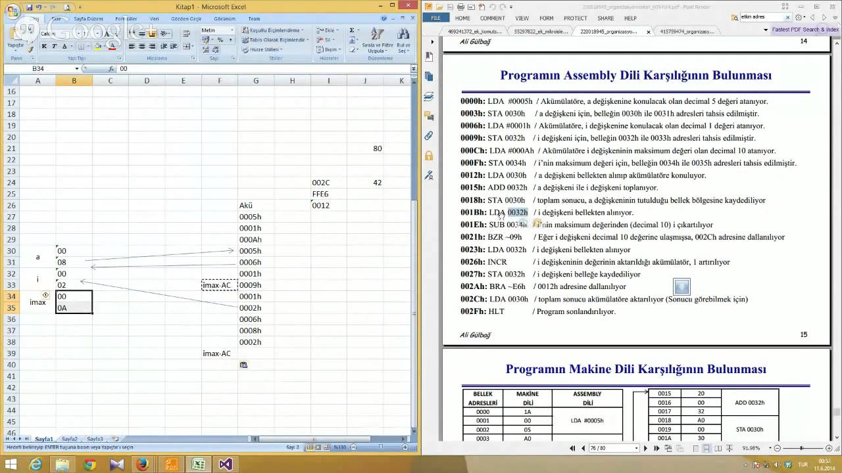This screenshot has width=842, height=473.
Task: Expand the Excel formula bar
Action: pyautogui.click(x=413, y=68)
